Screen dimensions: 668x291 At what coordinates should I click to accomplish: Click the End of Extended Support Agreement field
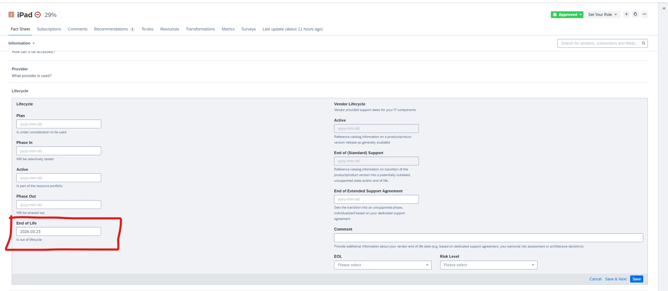click(376, 199)
